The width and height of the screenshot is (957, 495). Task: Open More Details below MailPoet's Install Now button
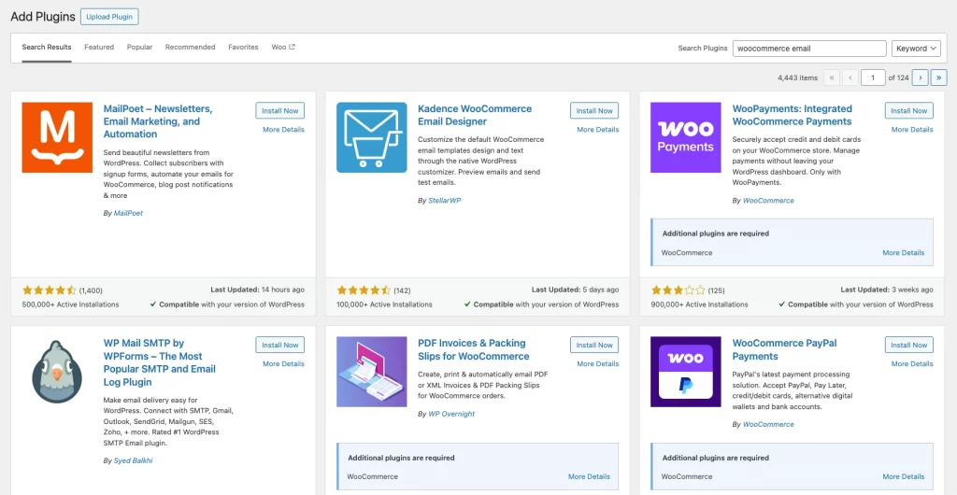point(283,129)
